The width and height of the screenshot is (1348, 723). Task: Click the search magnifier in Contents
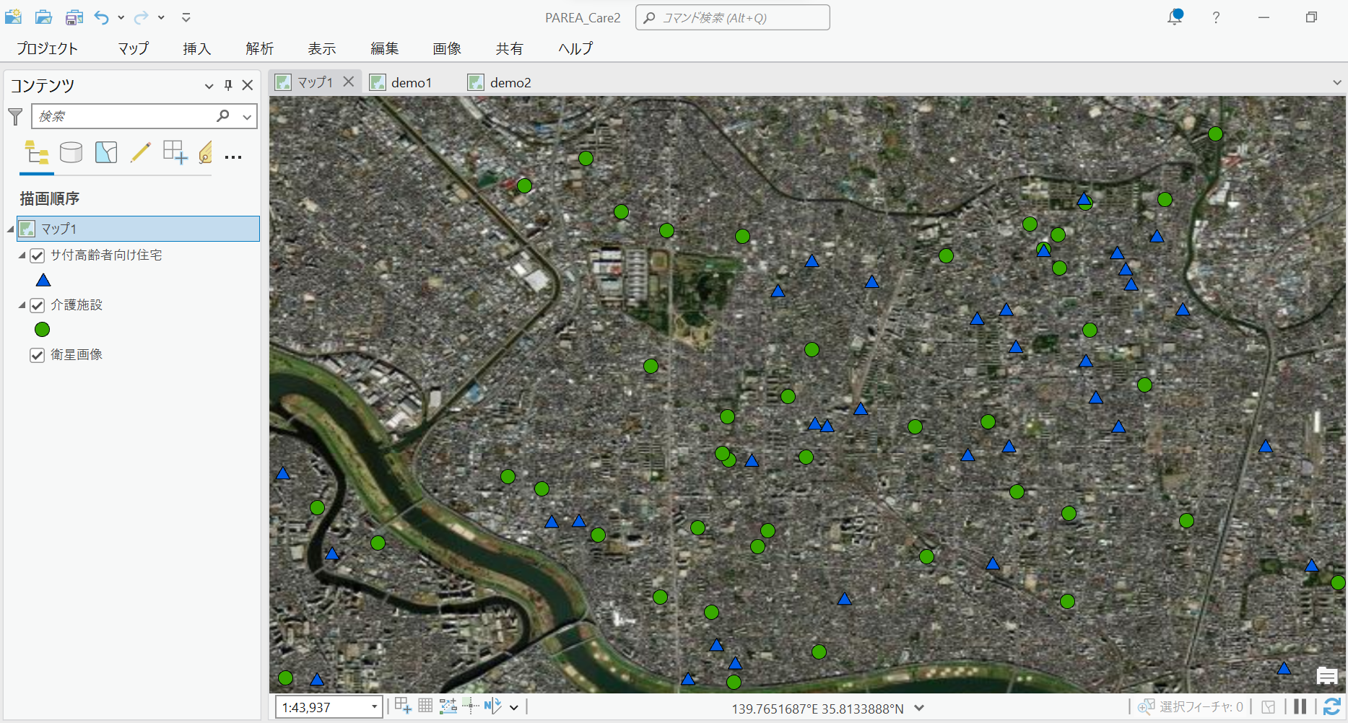[x=224, y=115]
